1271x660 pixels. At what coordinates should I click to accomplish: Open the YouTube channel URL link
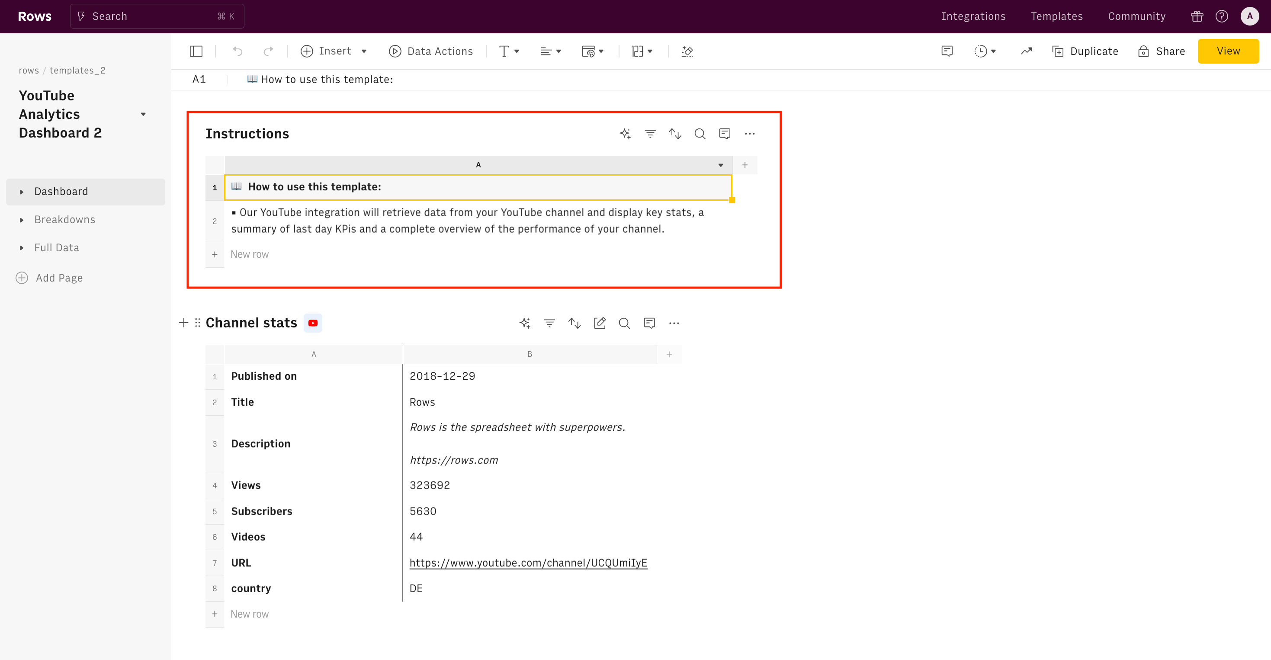528,563
